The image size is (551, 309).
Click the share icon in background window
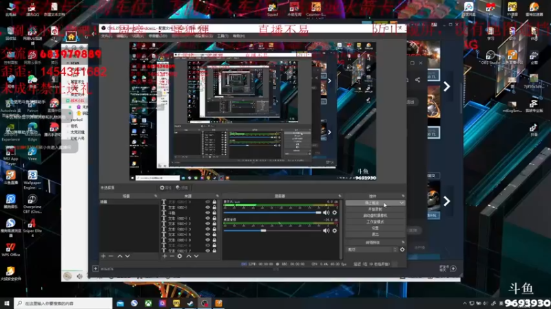click(417, 80)
